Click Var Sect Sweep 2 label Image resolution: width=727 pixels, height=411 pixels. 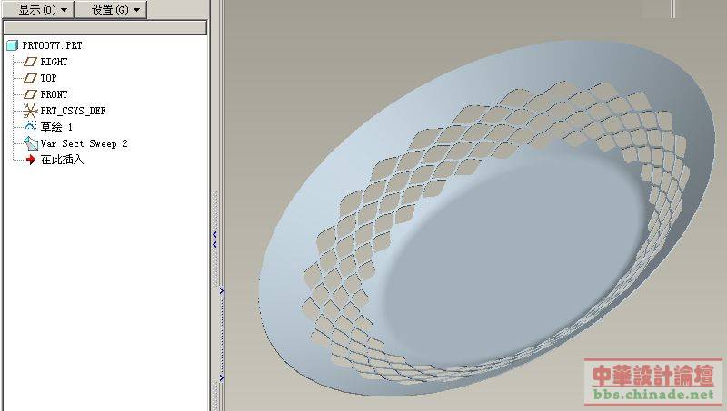[84, 143]
